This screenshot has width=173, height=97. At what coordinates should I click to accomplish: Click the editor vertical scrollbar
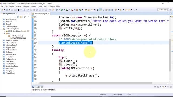coord(170,55)
